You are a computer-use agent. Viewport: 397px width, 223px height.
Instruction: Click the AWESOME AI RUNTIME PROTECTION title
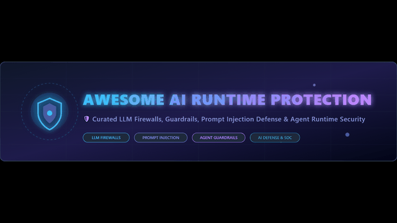(227, 100)
